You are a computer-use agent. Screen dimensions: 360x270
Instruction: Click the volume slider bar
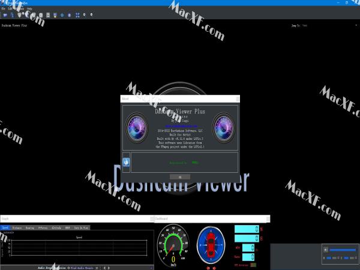pos(343,250)
